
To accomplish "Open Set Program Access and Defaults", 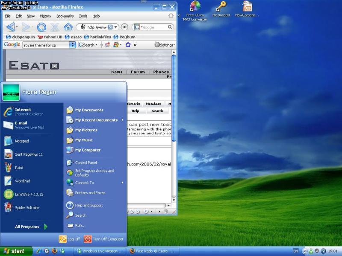I will click(x=90, y=173).
